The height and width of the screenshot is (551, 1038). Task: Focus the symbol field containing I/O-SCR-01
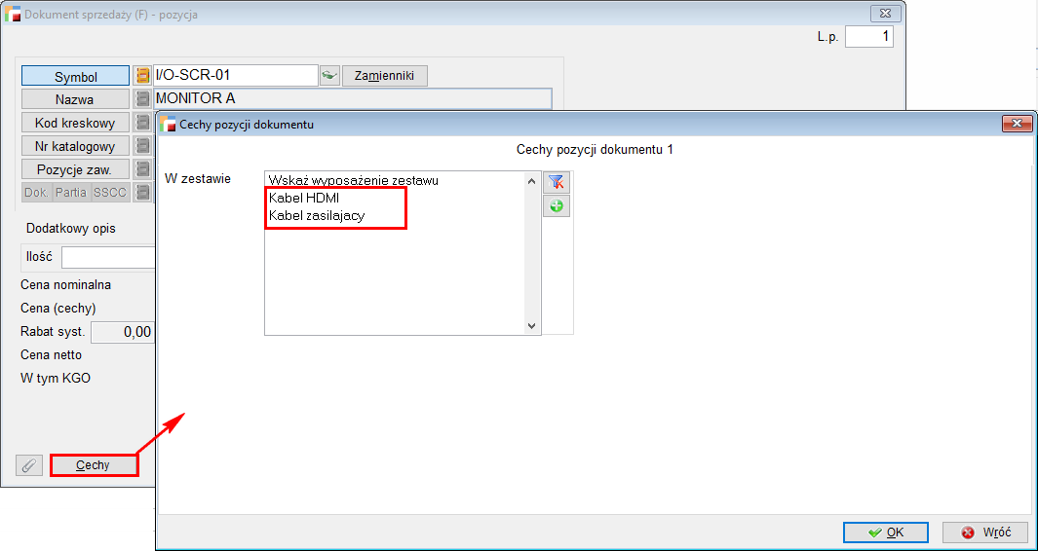pos(236,75)
